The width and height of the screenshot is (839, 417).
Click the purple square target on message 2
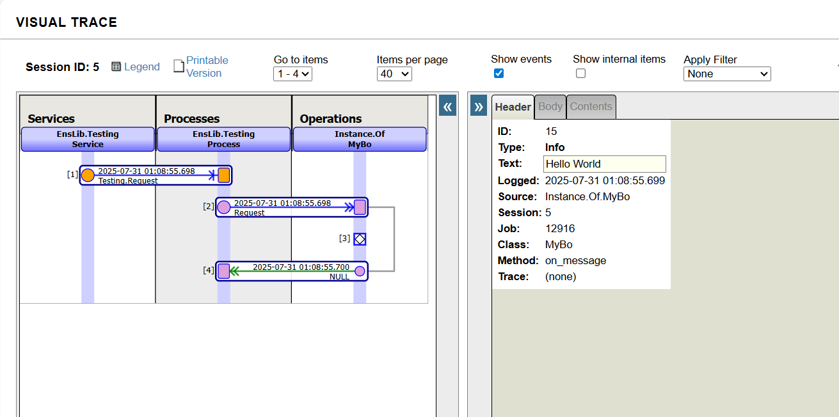point(360,207)
